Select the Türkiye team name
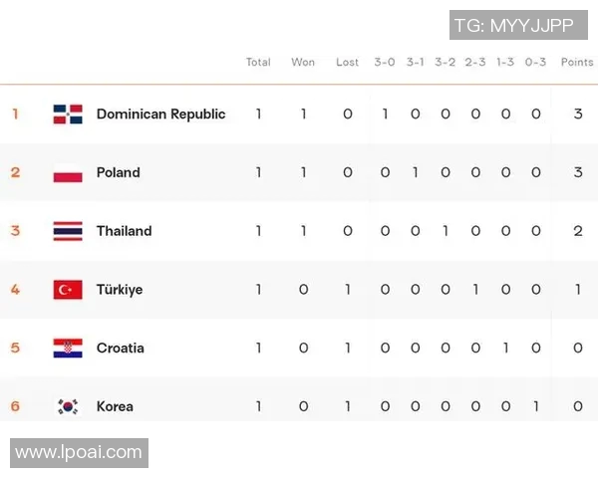This screenshot has width=598, height=478. coord(120,290)
